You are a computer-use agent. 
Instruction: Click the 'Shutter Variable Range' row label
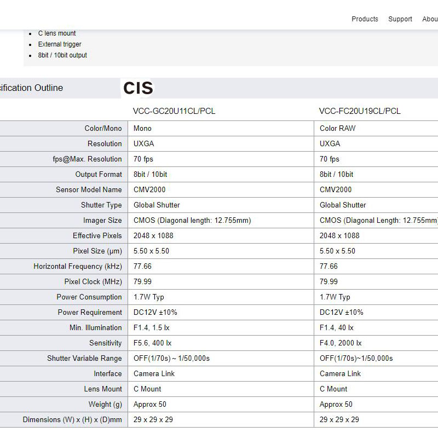84,359
